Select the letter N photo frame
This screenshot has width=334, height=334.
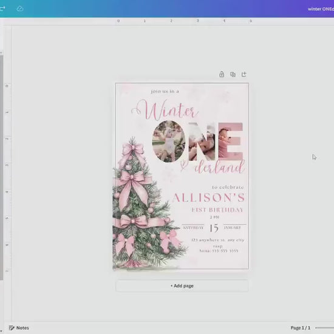[x=202, y=141]
